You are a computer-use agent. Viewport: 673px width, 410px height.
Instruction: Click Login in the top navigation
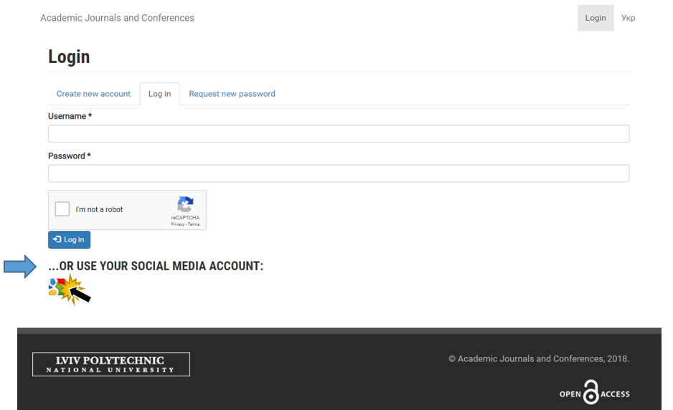pyautogui.click(x=596, y=18)
